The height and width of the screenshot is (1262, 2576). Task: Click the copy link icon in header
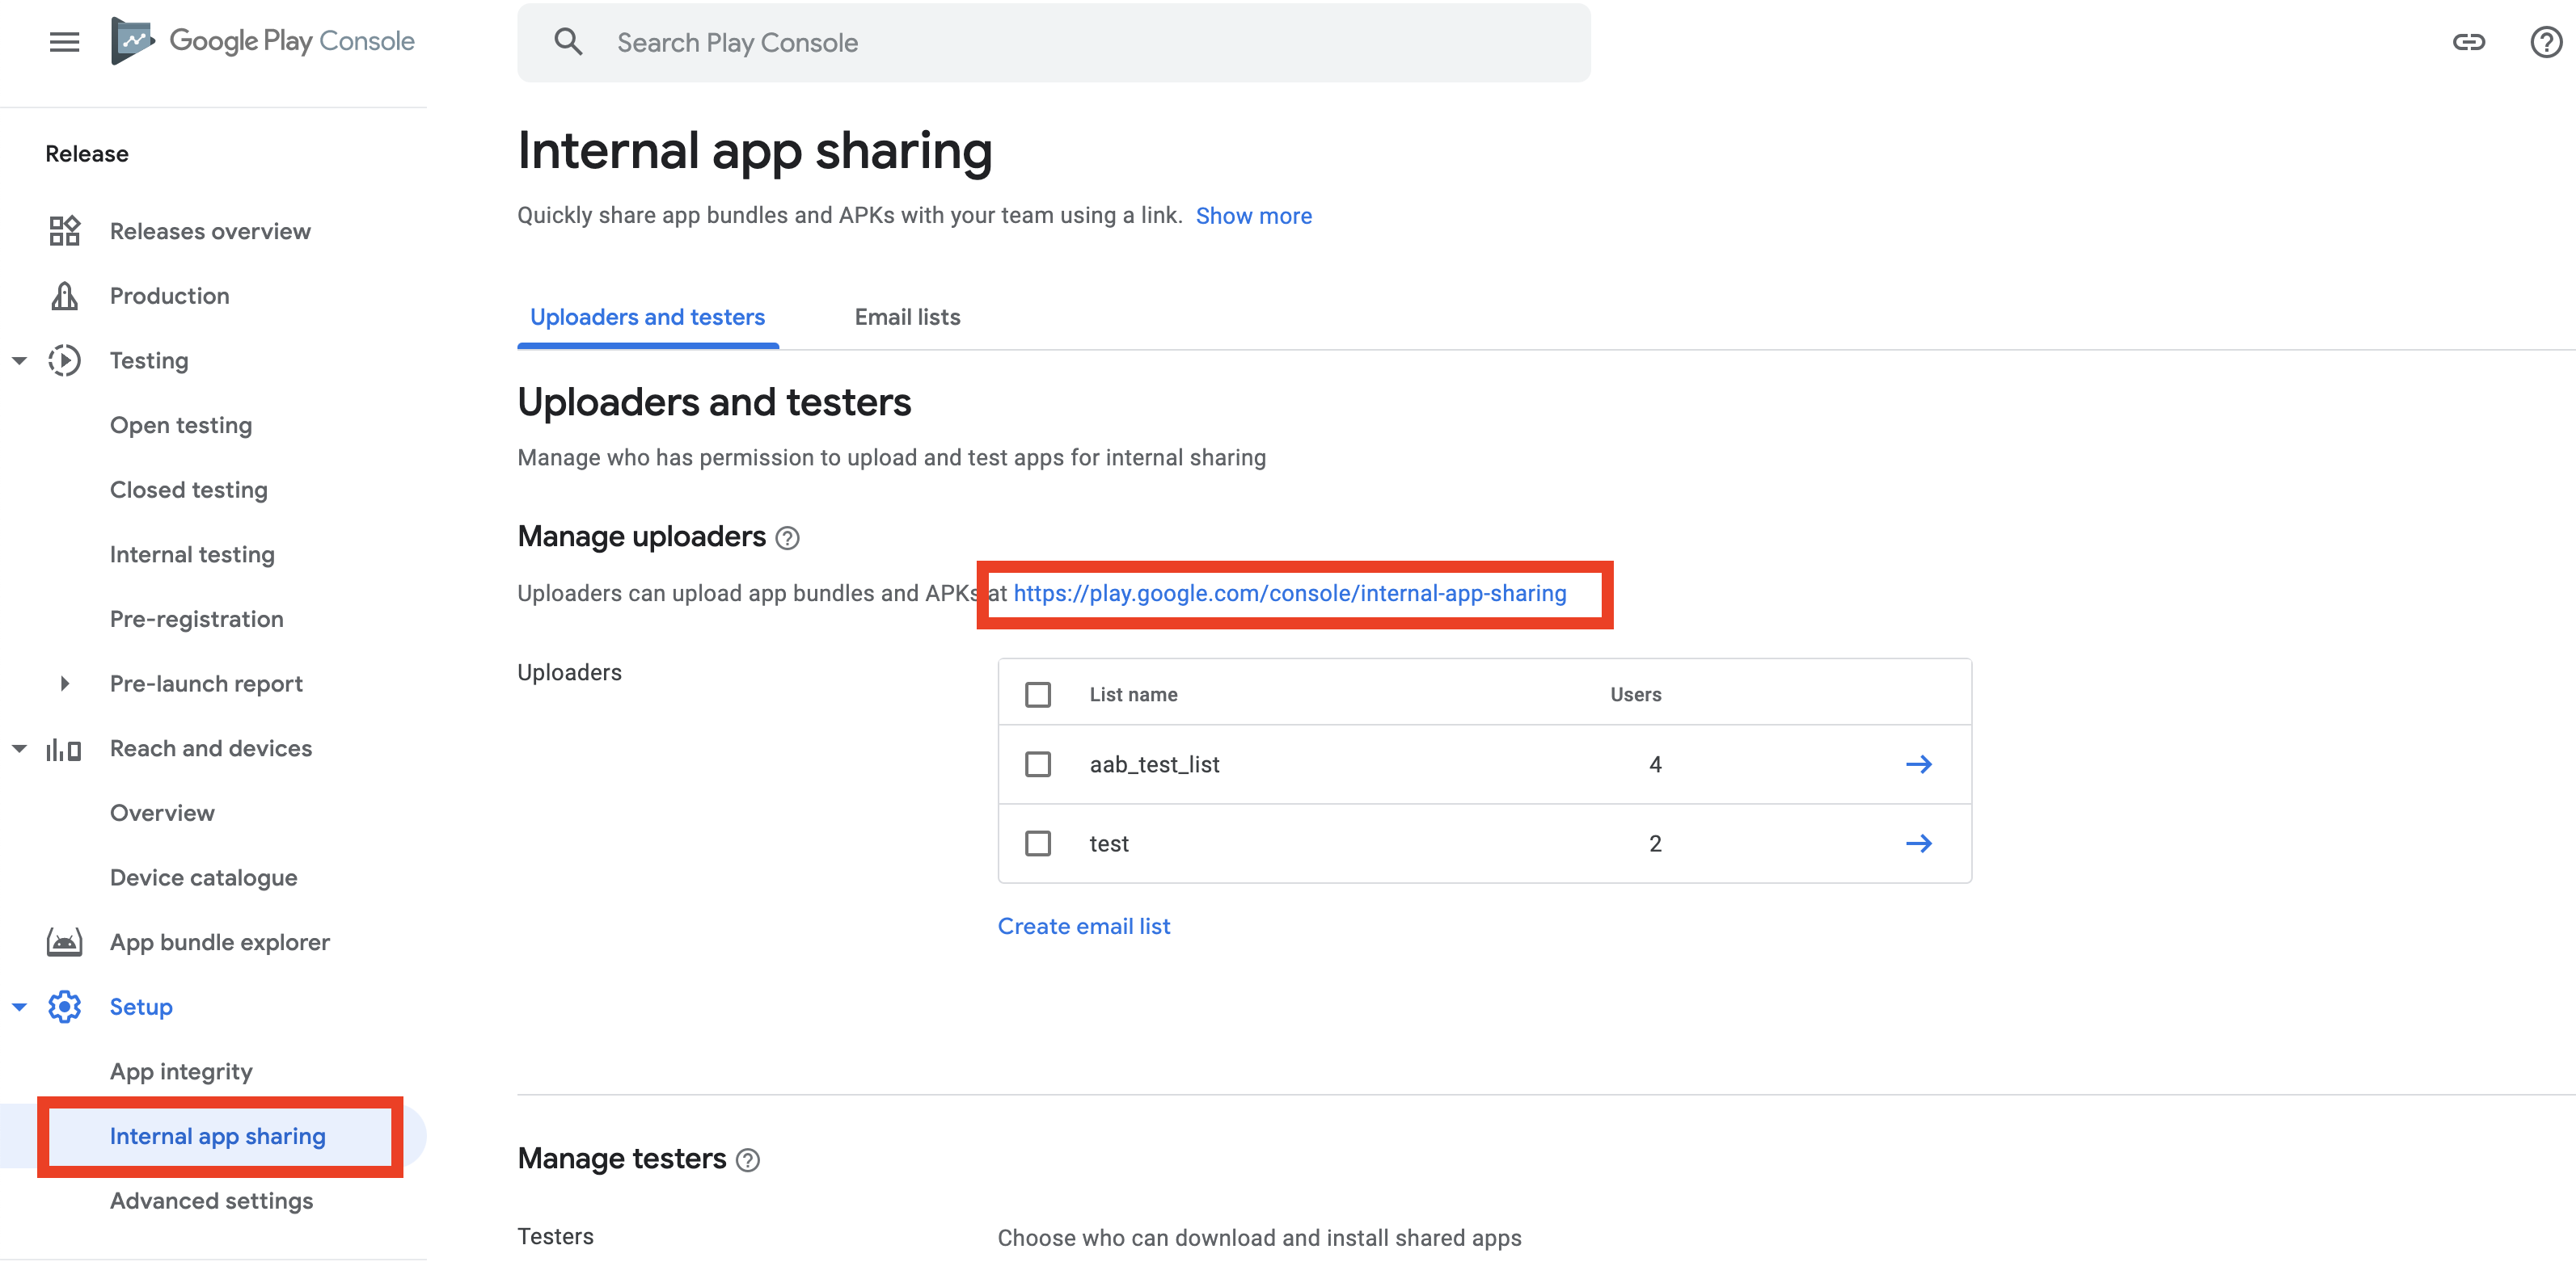point(2468,42)
